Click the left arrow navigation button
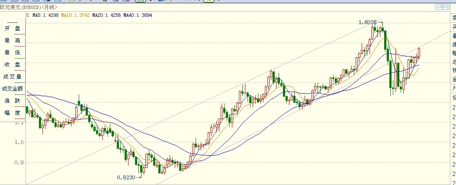The height and width of the screenshot is (185, 456). tap(439, 7)
